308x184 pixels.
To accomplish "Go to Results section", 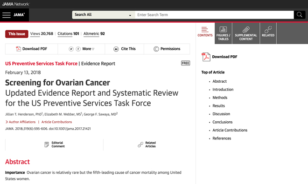I will pyautogui.click(x=218, y=106).
